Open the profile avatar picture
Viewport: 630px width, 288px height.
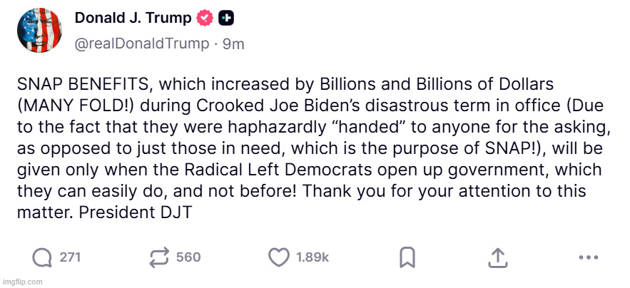[x=39, y=30]
